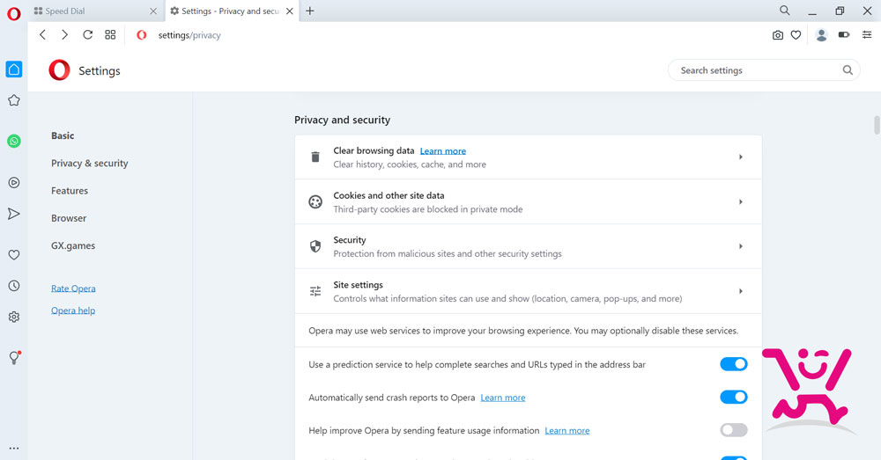Open Learn more beside Clear browsing data
881x460 pixels.
[x=443, y=151]
